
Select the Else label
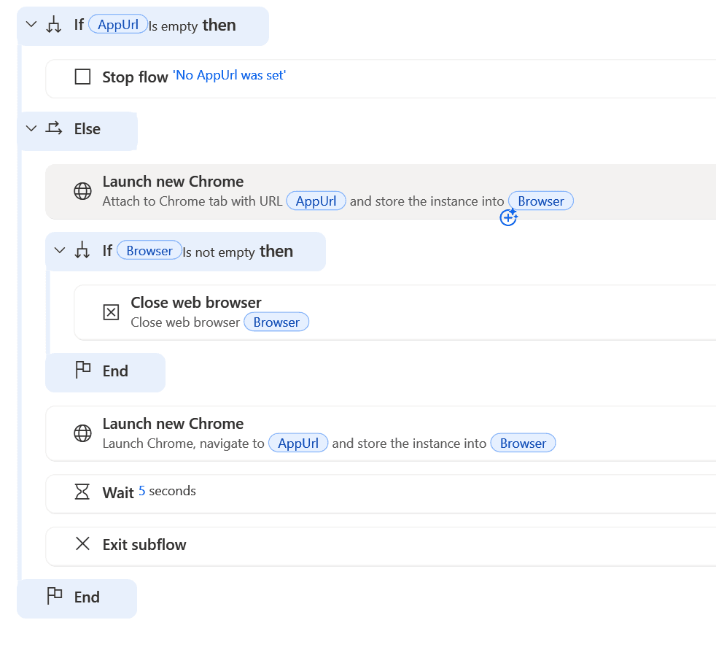tap(87, 129)
